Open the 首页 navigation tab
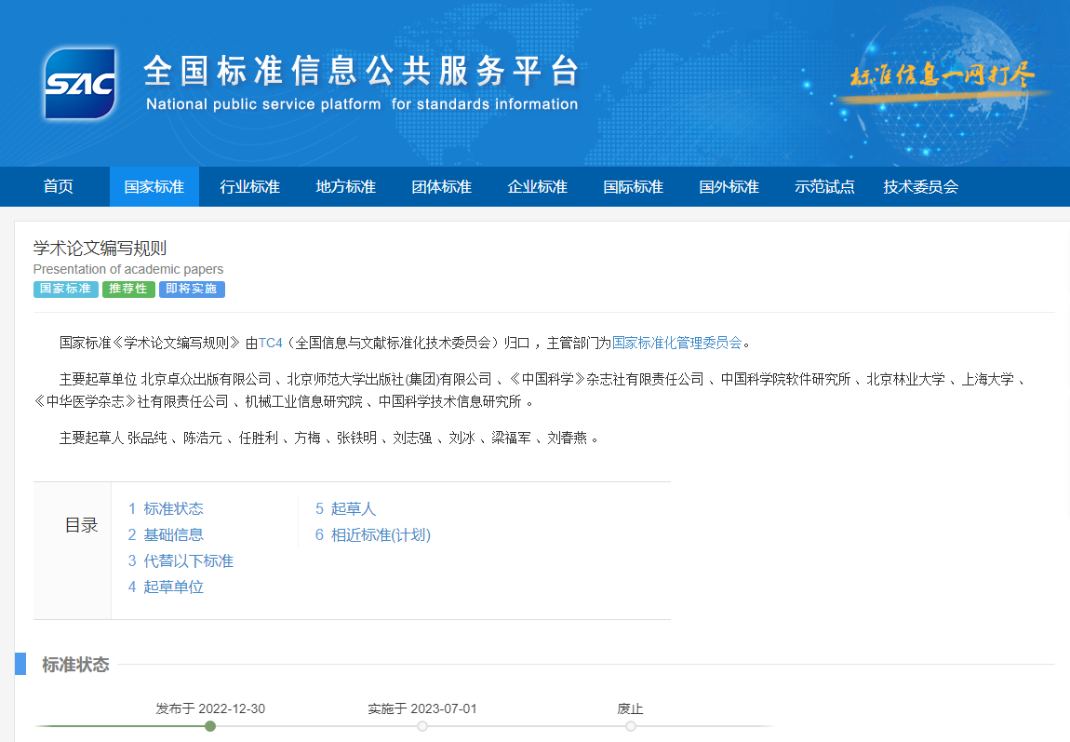The height and width of the screenshot is (742, 1070). pos(58,186)
